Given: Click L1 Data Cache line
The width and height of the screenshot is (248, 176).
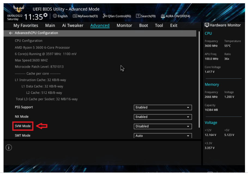Looking at the screenshot, I should pyautogui.click(x=43, y=86).
